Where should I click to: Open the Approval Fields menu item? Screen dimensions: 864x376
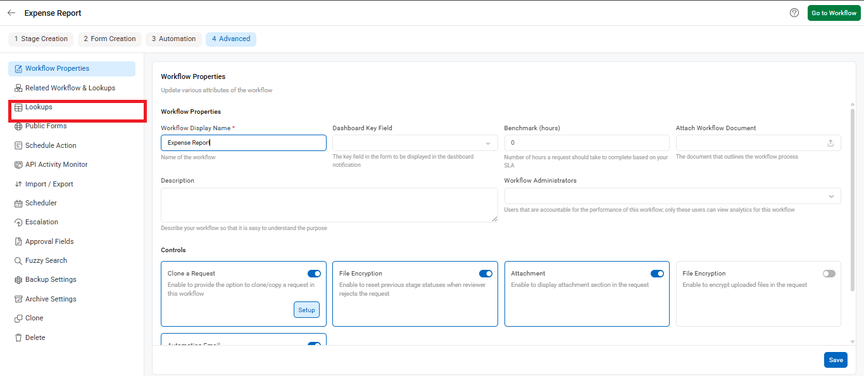click(72, 241)
